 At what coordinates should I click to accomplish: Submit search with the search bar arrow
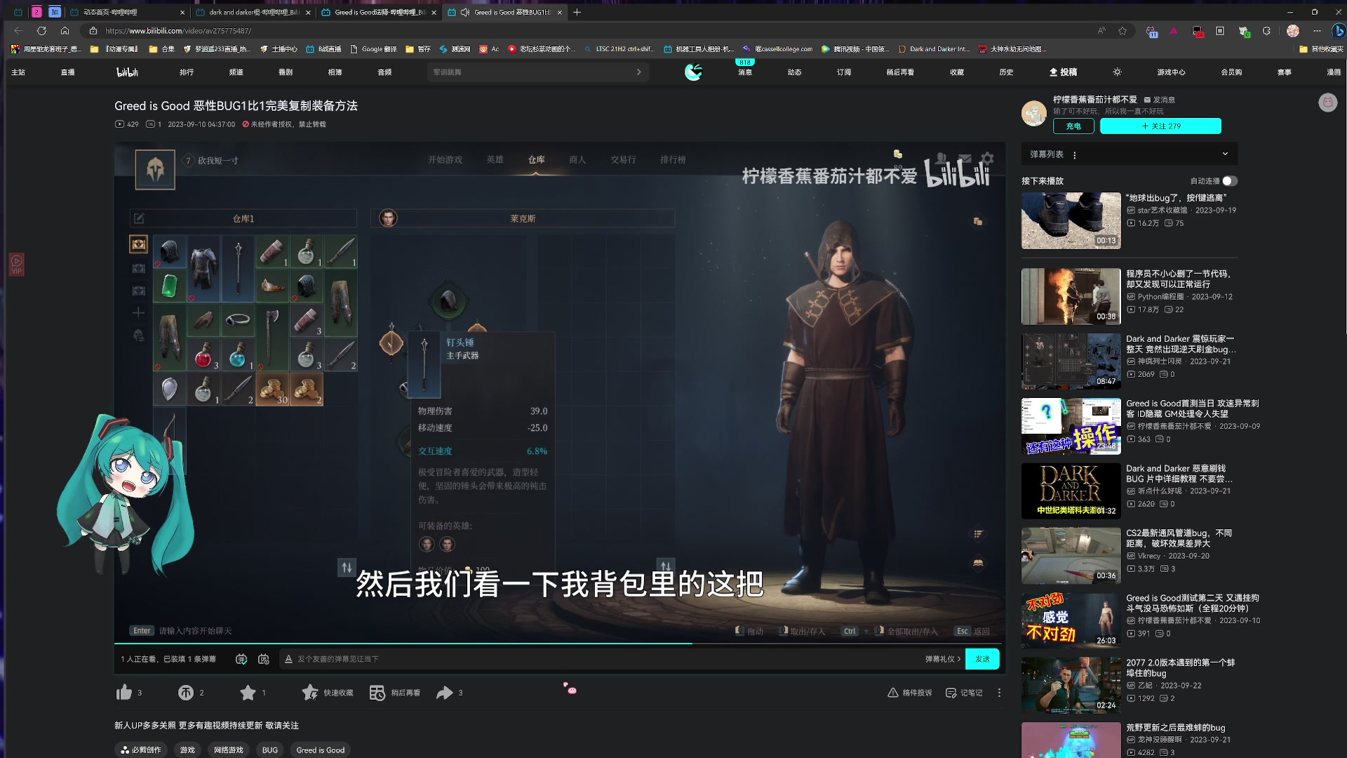(638, 72)
